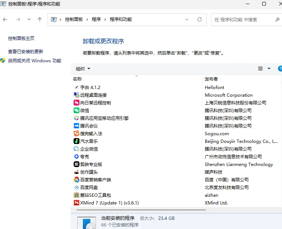This screenshot has height=229, width=282.
Task: Click publisher Beijing Douyin Technology Co.
Action: point(241,141)
